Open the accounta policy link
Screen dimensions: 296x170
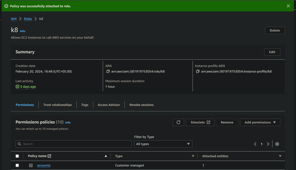pos(44,165)
